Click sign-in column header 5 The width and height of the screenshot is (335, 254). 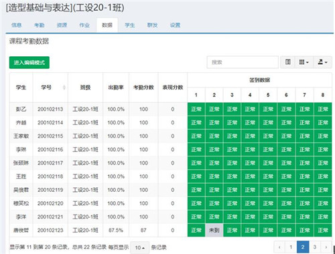tap(268, 95)
